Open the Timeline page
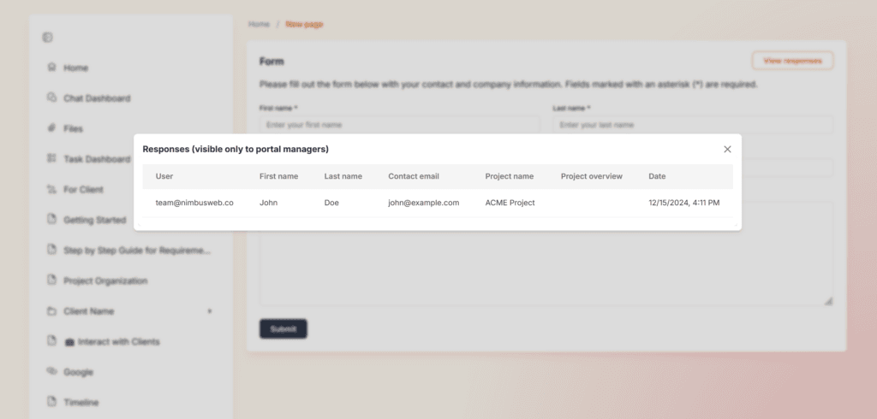The height and width of the screenshot is (419, 877). tap(81, 402)
